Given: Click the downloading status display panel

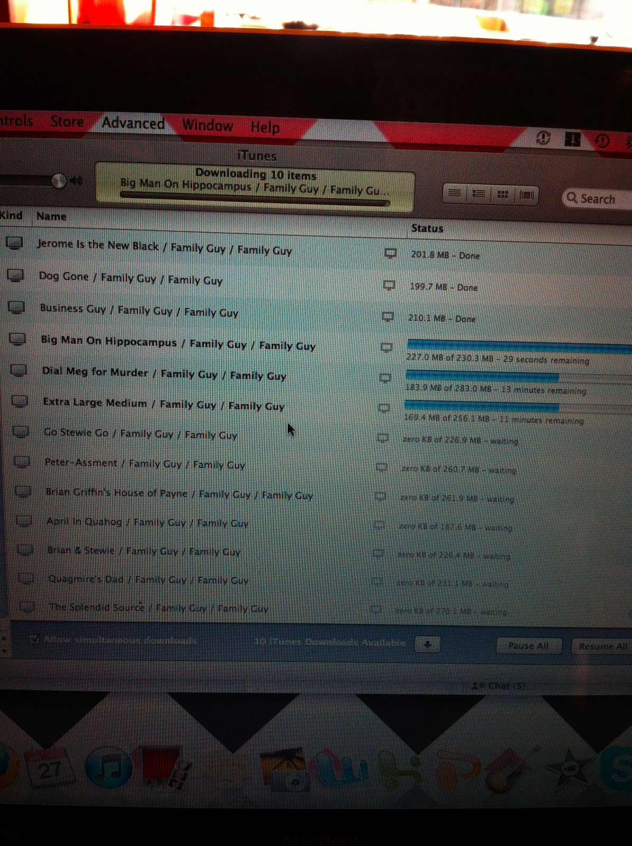Looking at the screenshot, I should point(255,187).
